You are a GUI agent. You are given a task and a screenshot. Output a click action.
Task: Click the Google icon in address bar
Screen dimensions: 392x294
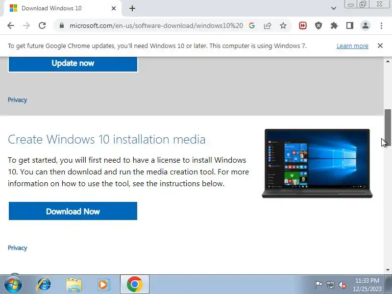(x=252, y=25)
